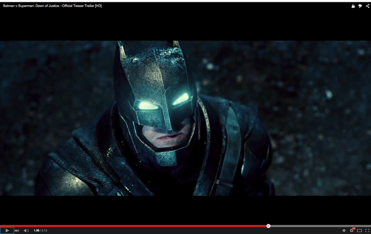Click the video frame to resume playback
371x234 pixels.
185,118
